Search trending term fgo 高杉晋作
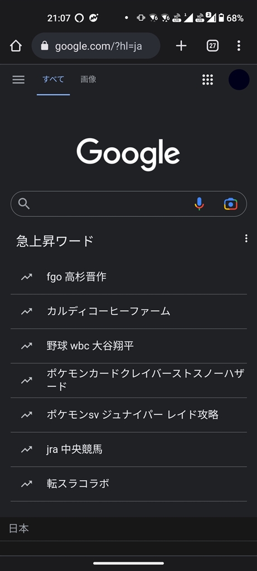This screenshot has height=571, width=257. pos(129,277)
